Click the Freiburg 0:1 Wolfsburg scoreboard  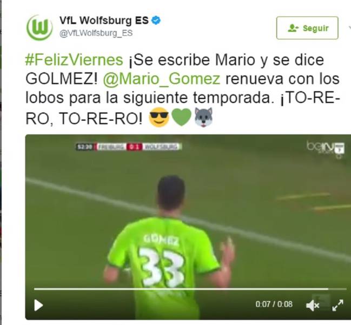(129, 147)
